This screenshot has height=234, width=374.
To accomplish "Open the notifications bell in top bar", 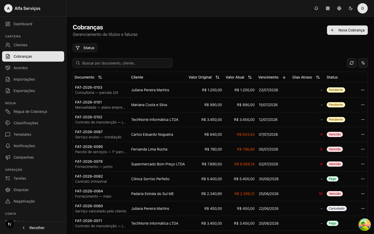I will 316,8.
